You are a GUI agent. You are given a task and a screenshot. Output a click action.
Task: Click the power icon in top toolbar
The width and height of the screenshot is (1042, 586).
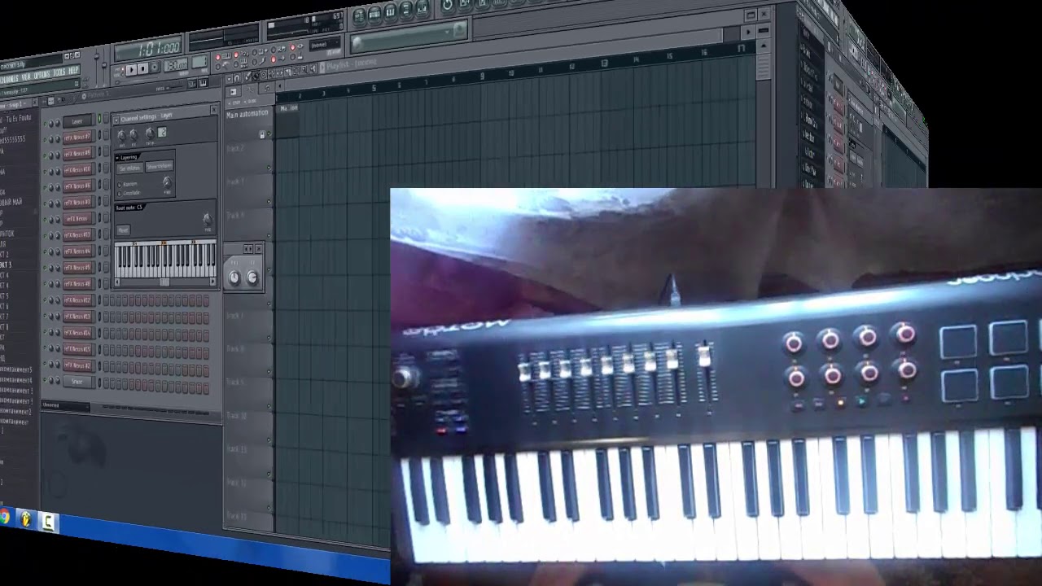pyautogui.click(x=447, y=5)
